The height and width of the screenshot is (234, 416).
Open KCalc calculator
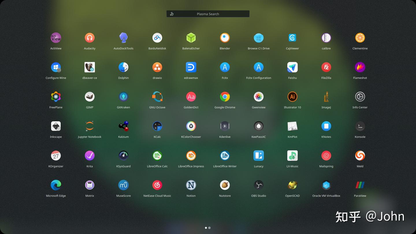click(x=157, y=126)
